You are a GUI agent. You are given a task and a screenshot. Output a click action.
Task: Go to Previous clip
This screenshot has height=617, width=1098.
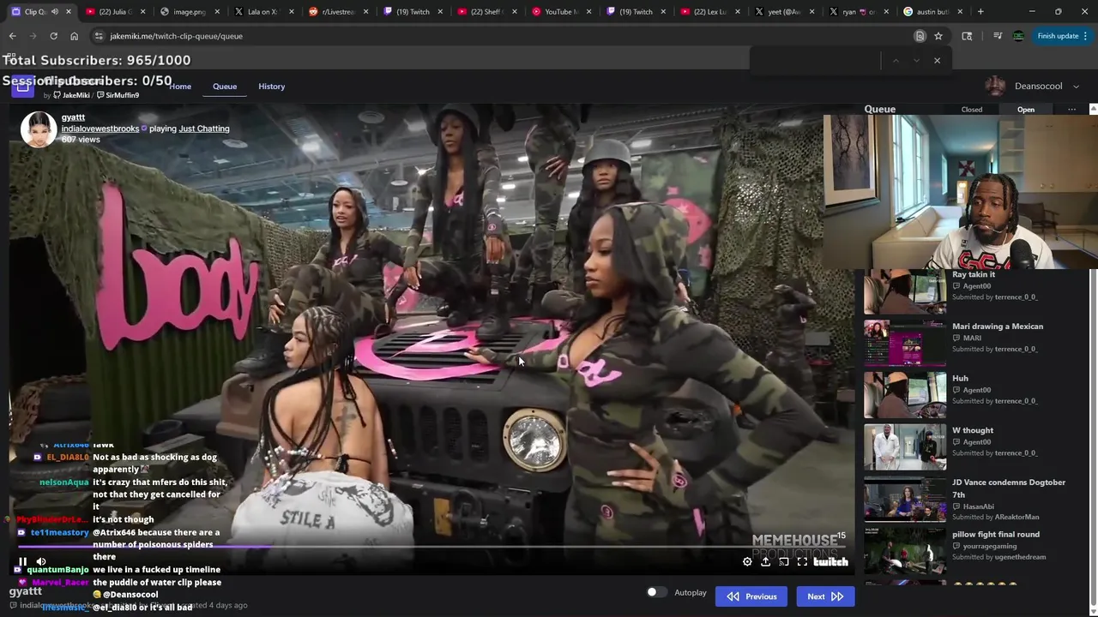click(751, 596)
